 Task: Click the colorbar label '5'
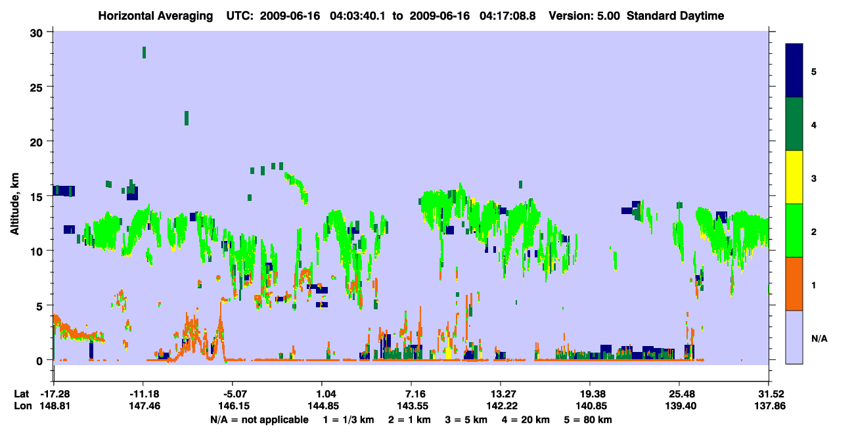point(814,72)
